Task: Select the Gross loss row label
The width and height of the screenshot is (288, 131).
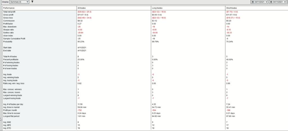Action: 8,18
